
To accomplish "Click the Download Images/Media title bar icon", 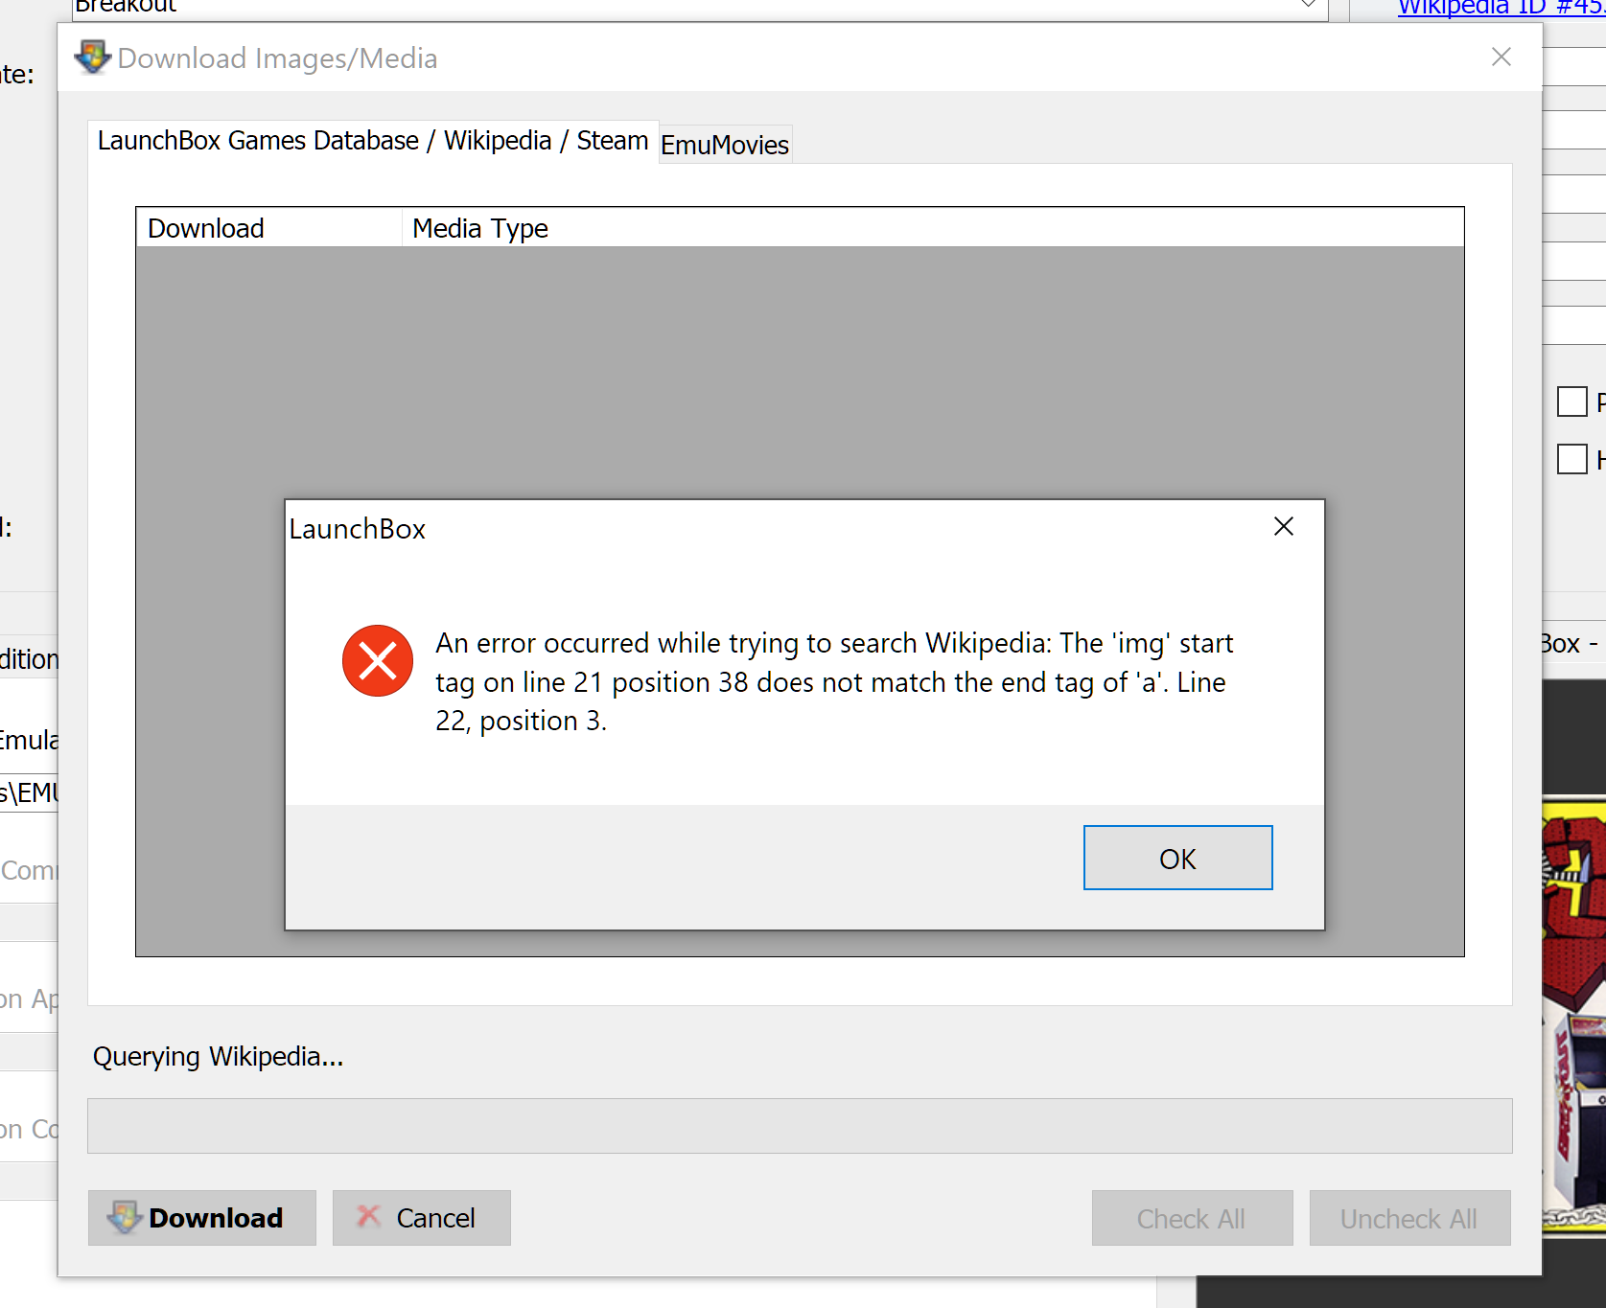I will pos(93,57).
